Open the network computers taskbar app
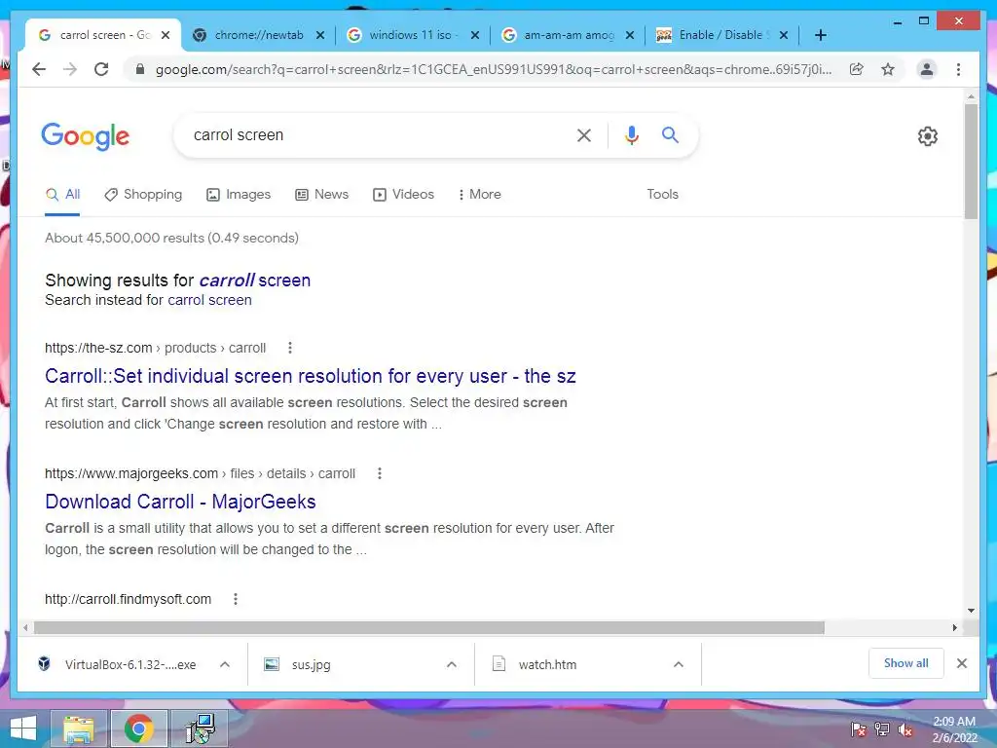This screenshot has height=748, width=997. tap(200, 729)
